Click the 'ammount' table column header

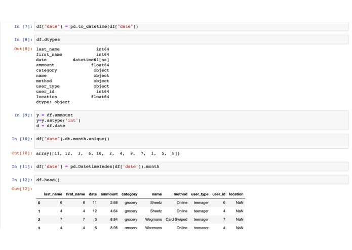coord(109,194)
